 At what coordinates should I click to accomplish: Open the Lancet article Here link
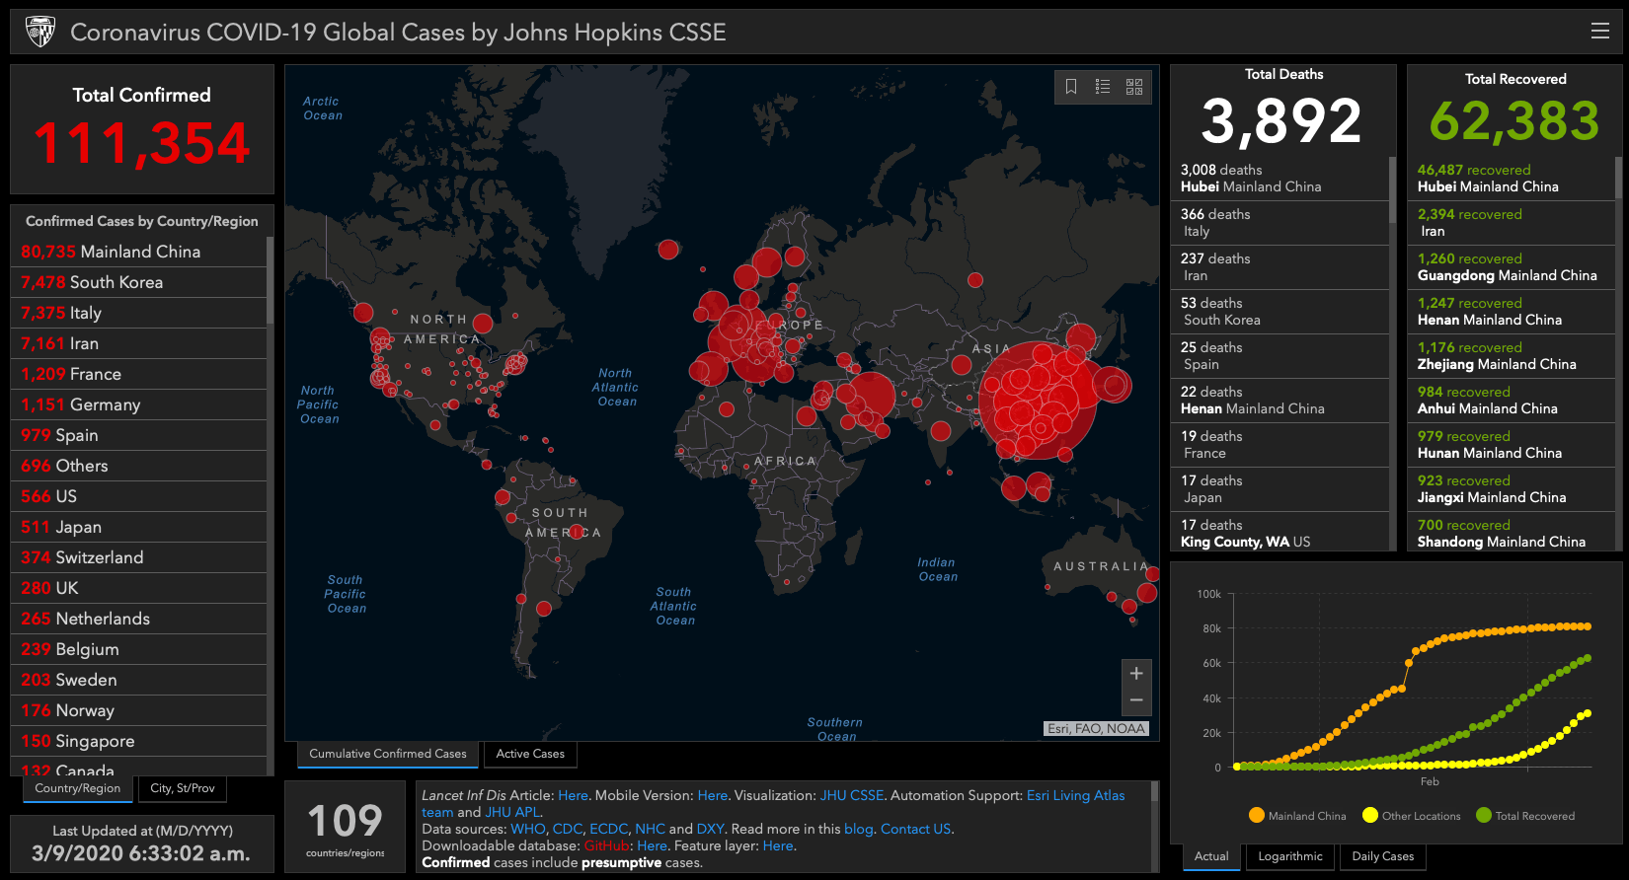click(x=573, y=795)
